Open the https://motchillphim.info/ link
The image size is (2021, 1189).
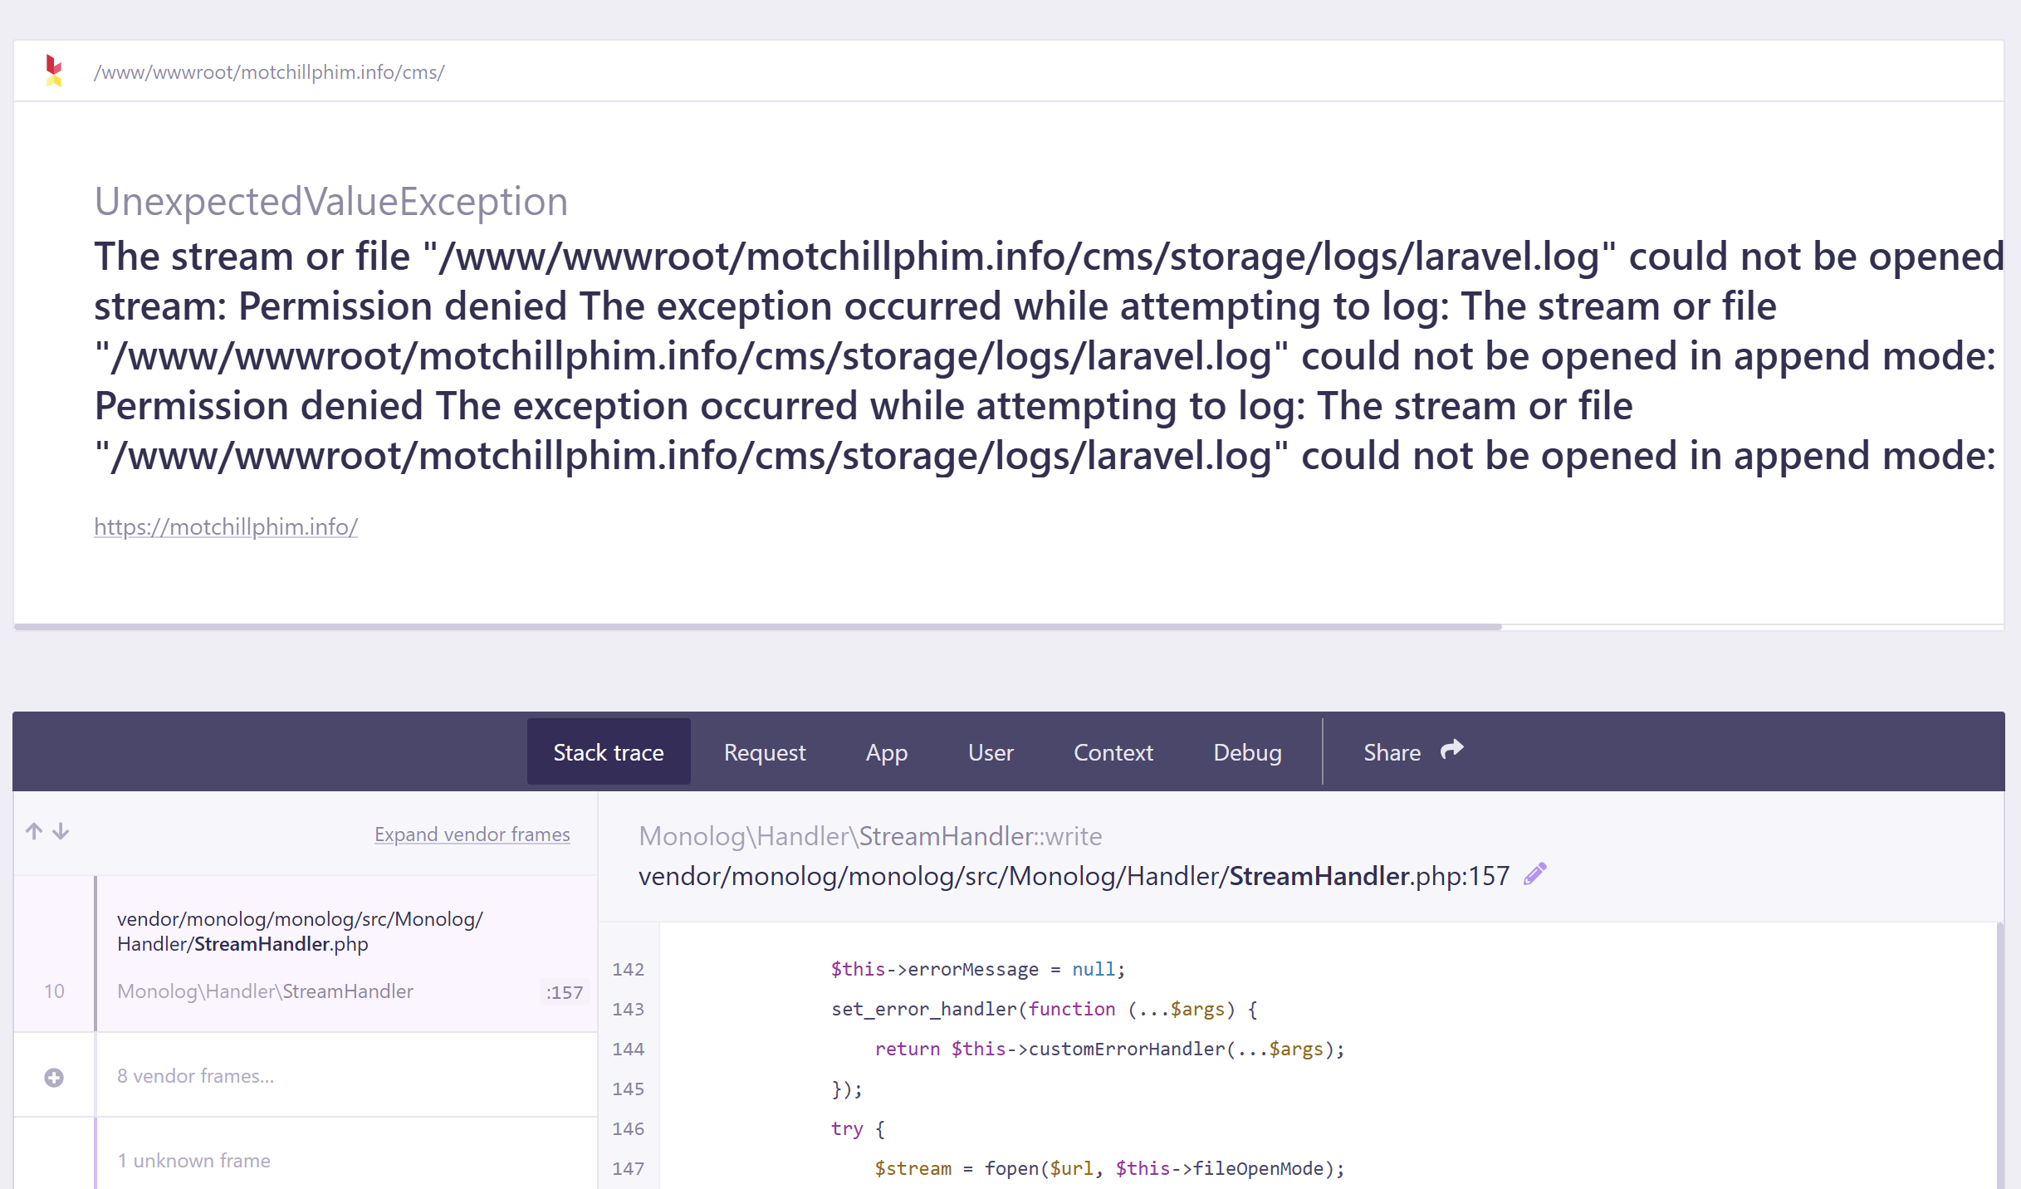(226, 526)
